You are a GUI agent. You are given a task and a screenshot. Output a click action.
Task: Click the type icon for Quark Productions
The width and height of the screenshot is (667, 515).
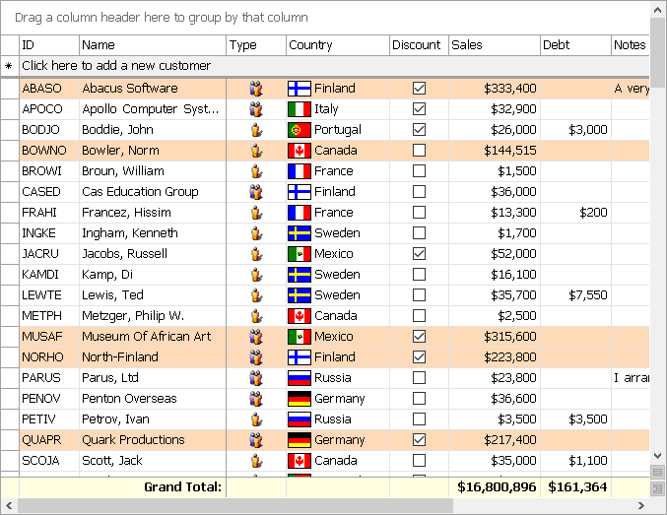coord(256,440)
